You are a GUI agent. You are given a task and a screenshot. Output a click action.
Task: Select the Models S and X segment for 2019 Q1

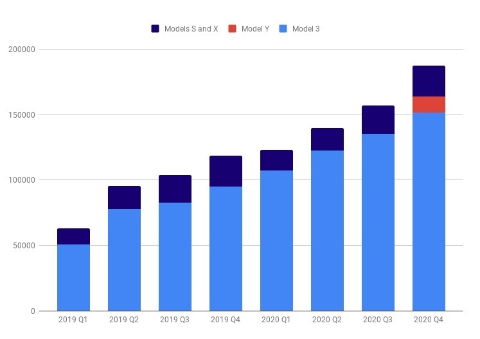(73, 236)
